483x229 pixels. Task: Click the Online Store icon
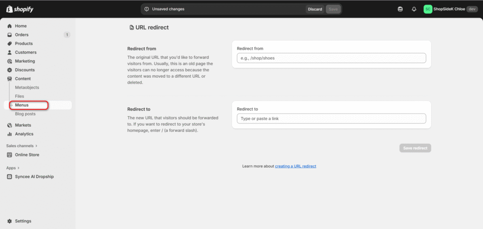9,155
